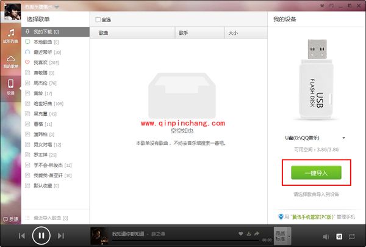Click the user avatar picture
366x247 pixels.
pos(13,12)
